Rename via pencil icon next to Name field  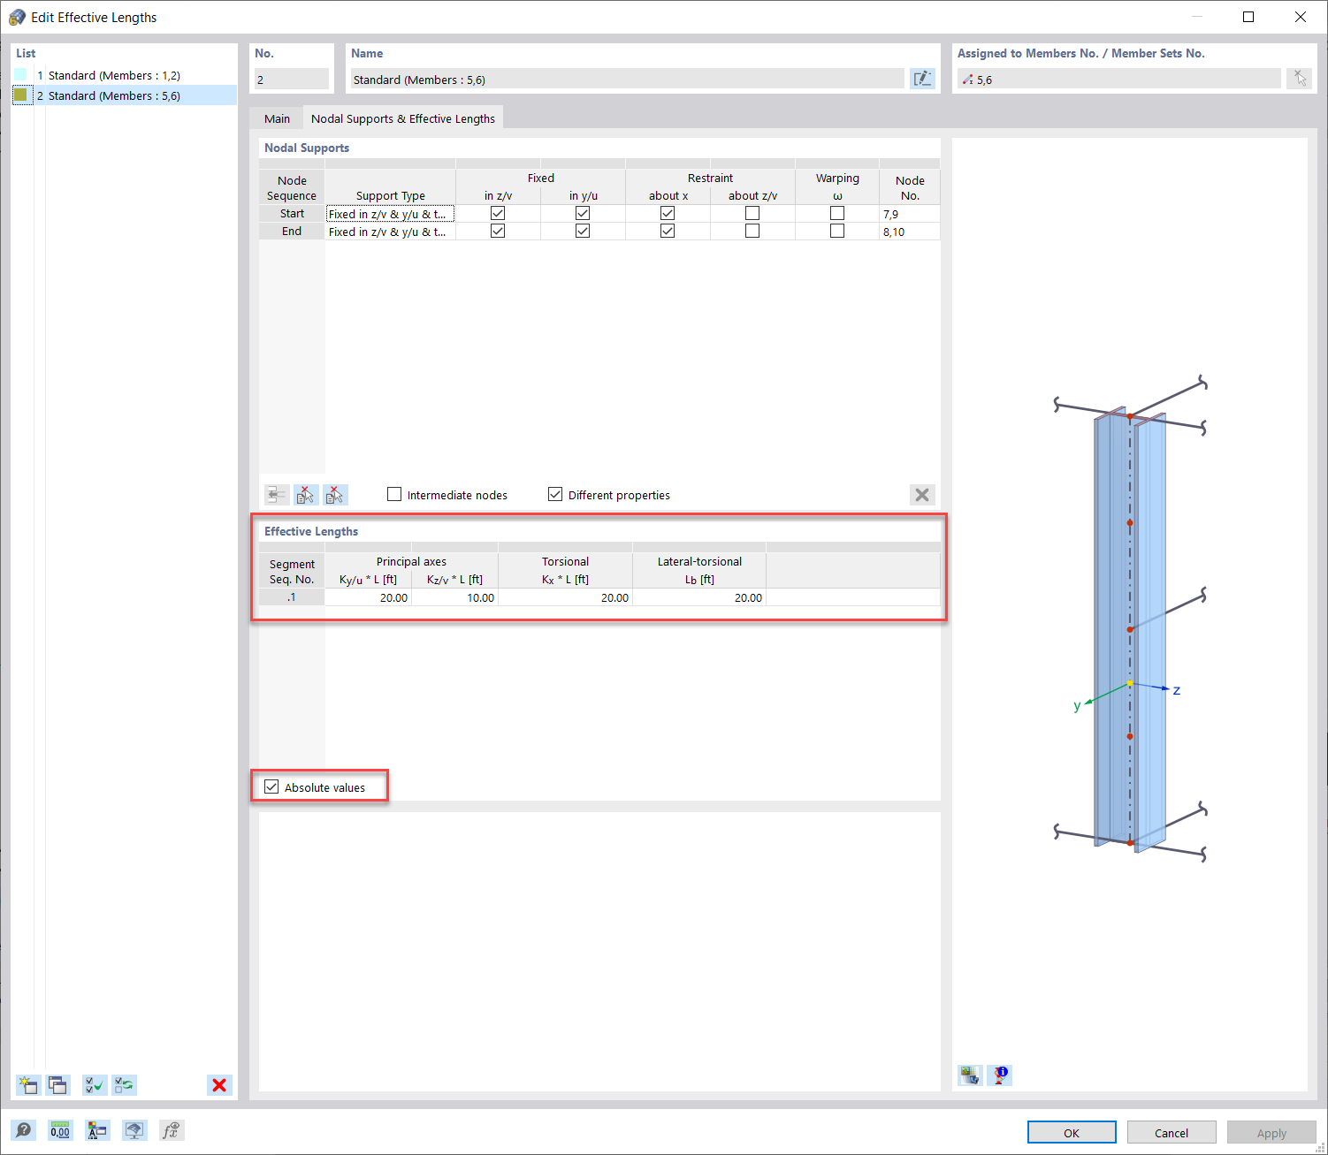coord(922,79)
